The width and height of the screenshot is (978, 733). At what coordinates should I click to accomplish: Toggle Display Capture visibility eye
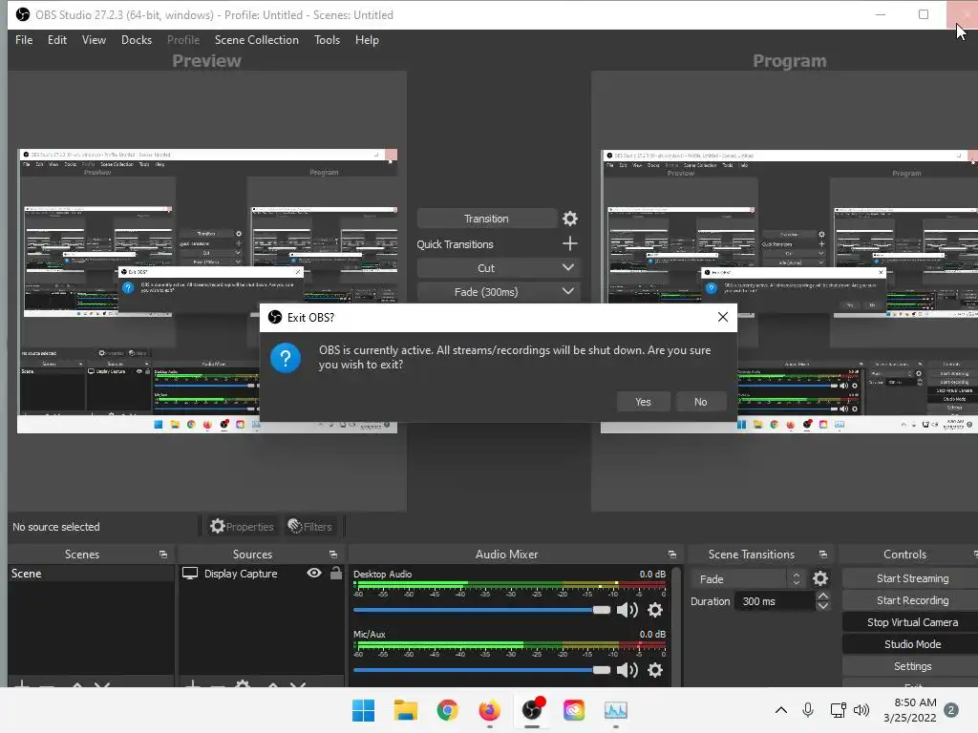tap(314, 573)
